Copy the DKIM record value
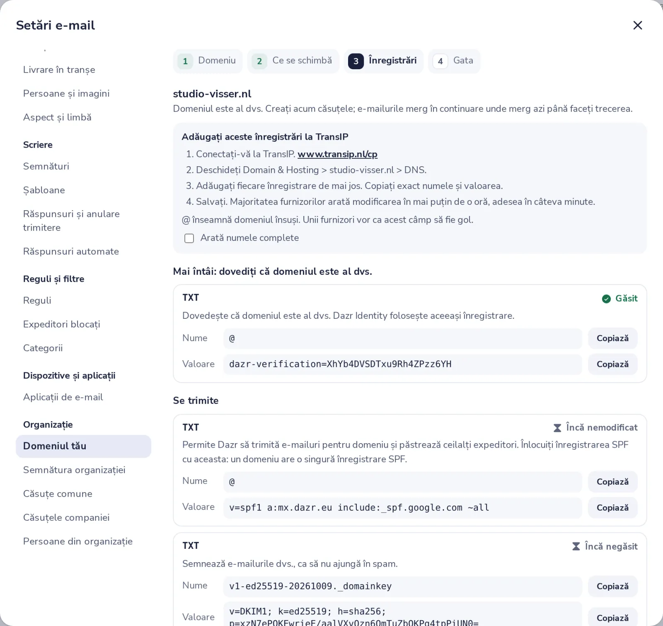The image size is (663, 626). 612,618
